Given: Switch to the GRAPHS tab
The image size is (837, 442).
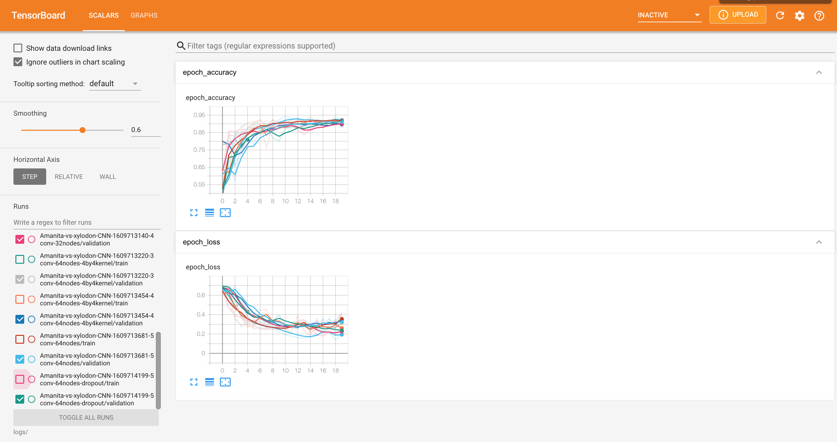Looking at the screenshot, I should pos(144,15).
